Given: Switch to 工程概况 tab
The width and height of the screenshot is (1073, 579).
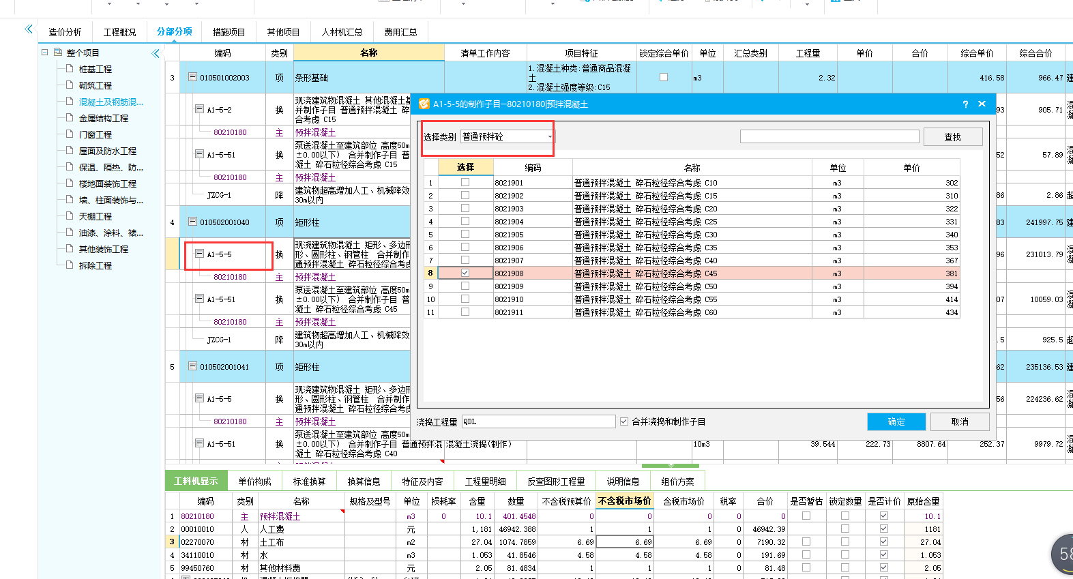Looking at the screenshot, I should click(x=119, y=32).
